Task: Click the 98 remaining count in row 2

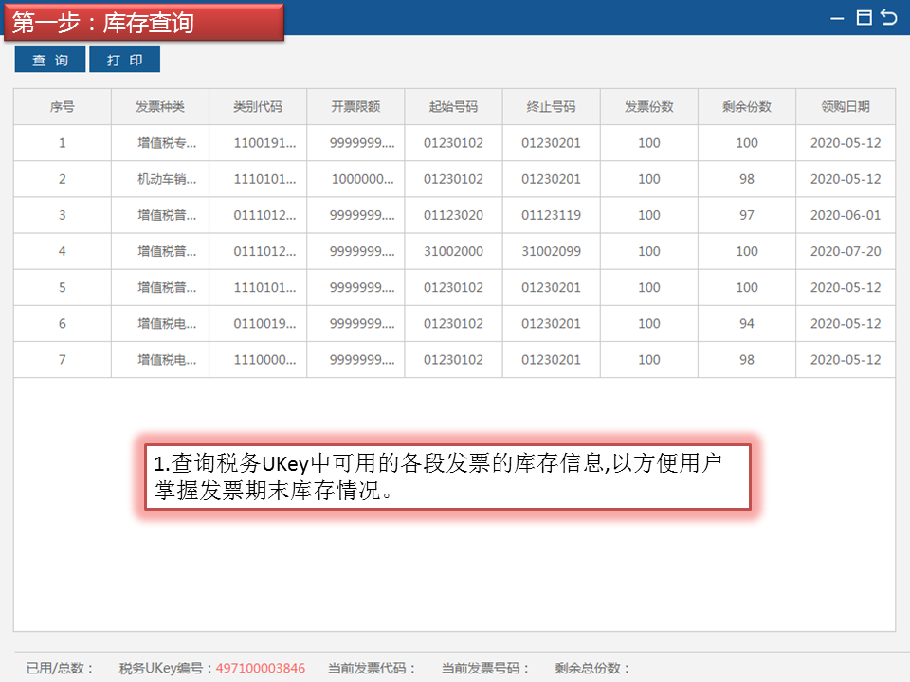Action: click(x=747, y=179)
